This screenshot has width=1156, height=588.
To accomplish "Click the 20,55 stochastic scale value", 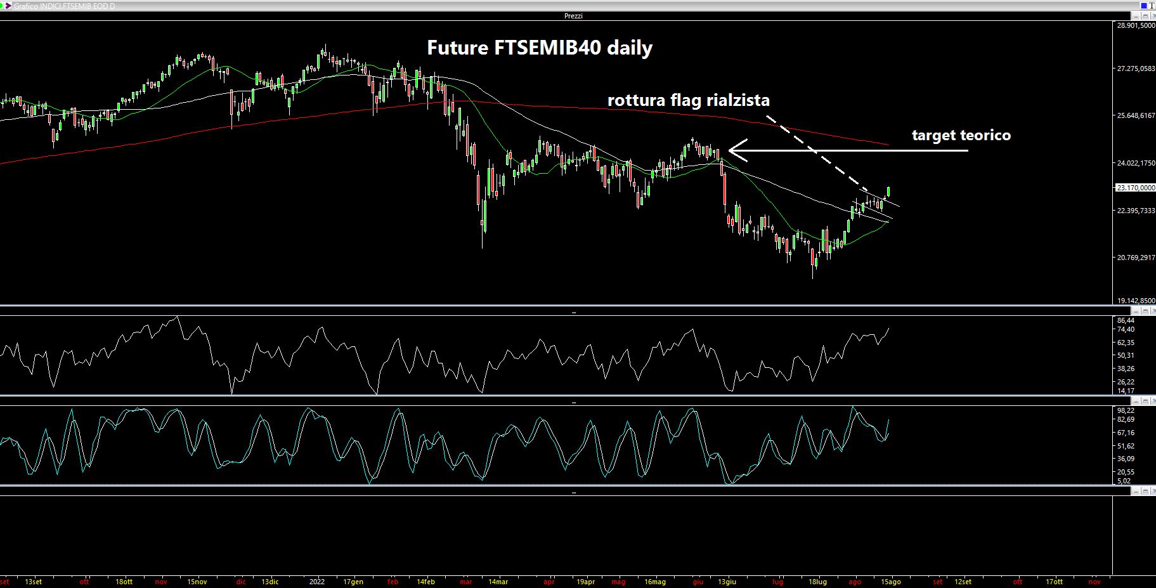I will (x=1126, y=472).
